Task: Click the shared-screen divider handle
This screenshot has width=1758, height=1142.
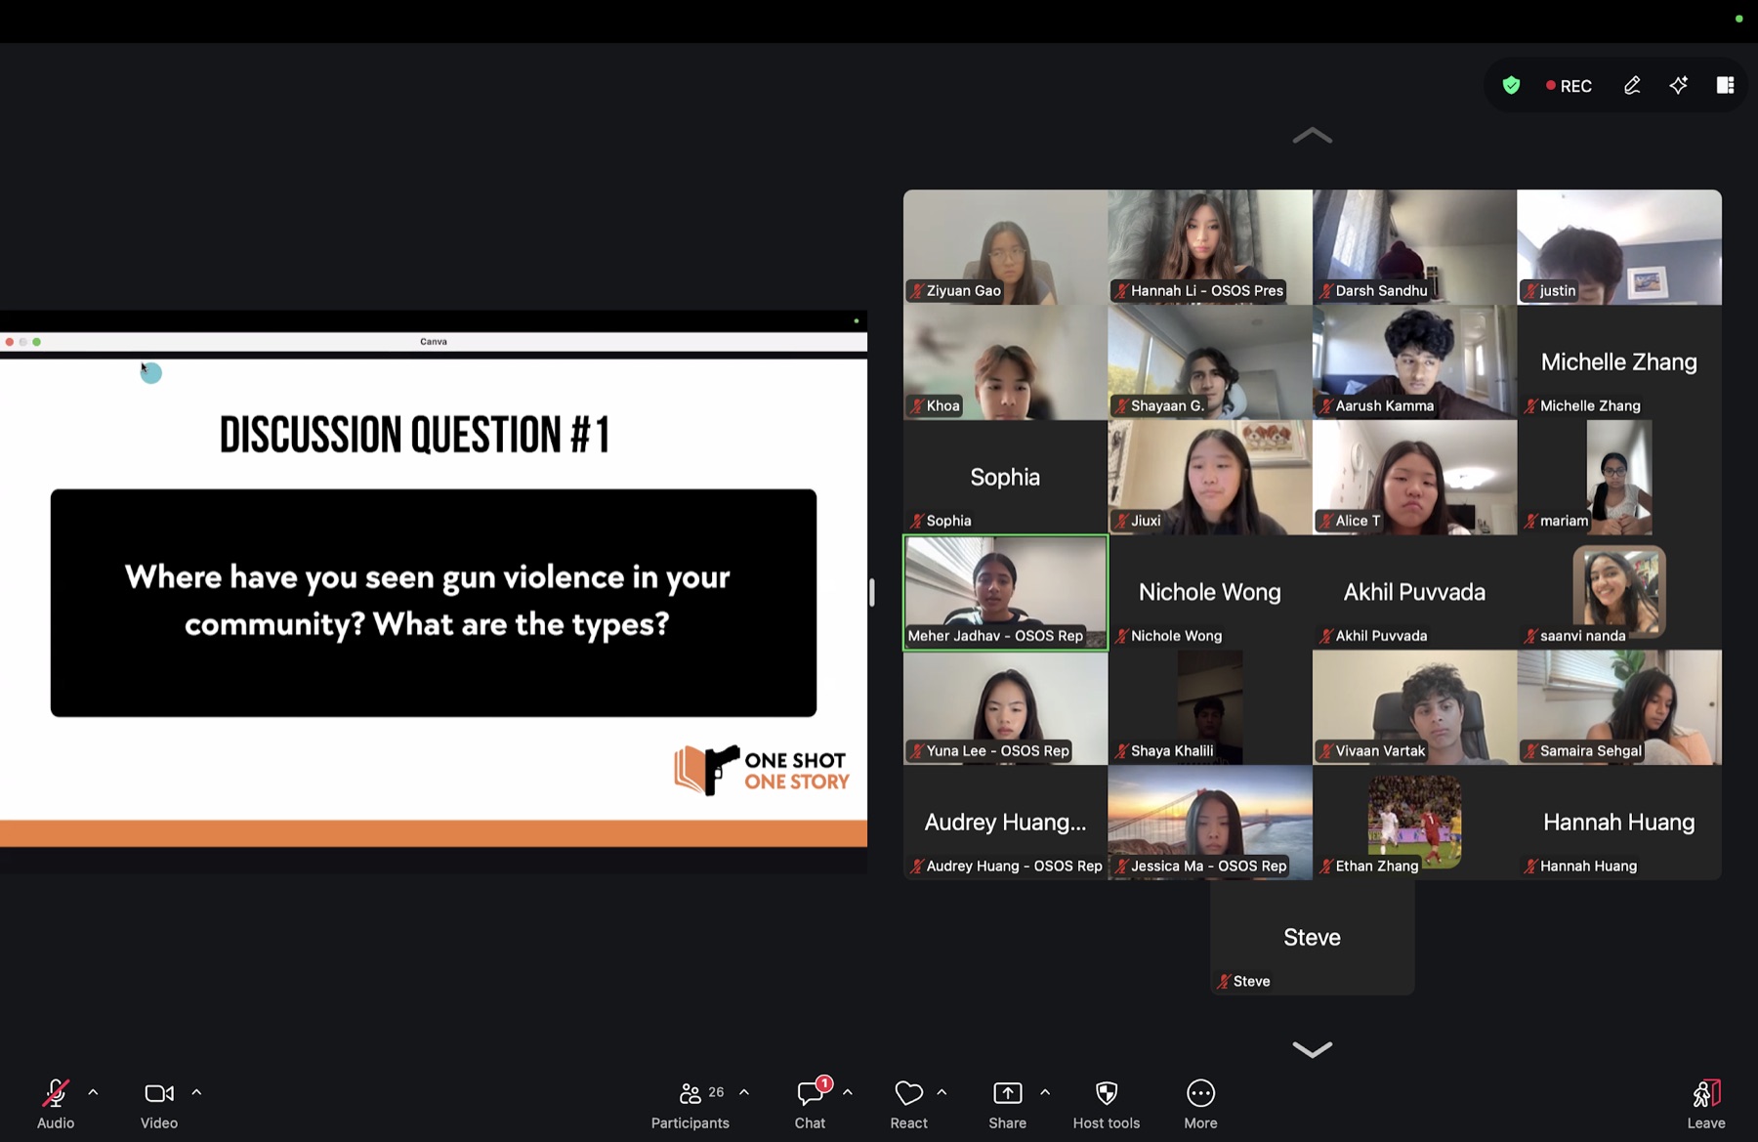Action: (871, 592)
